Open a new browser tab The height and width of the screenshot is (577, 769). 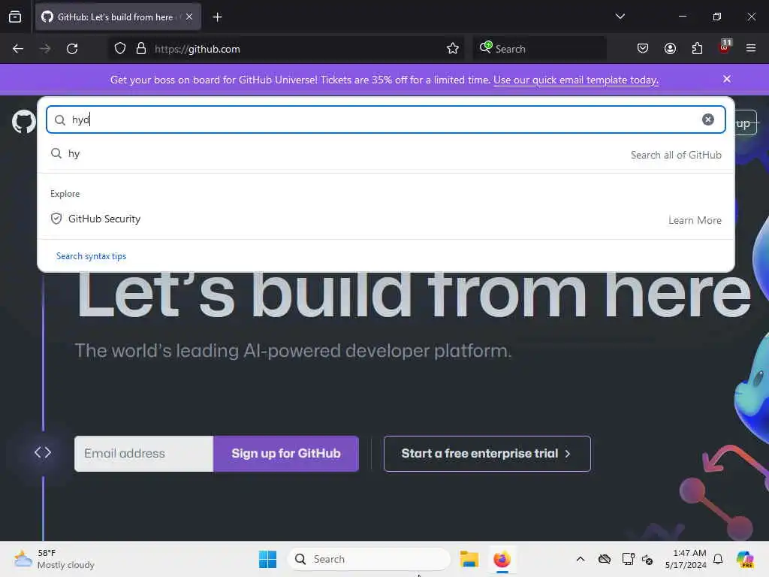[x=217, y=17]
